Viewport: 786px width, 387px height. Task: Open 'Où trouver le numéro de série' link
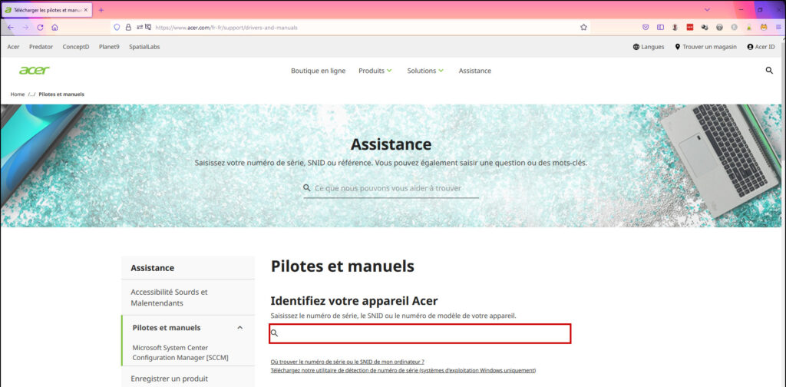(x=348, y=362)
